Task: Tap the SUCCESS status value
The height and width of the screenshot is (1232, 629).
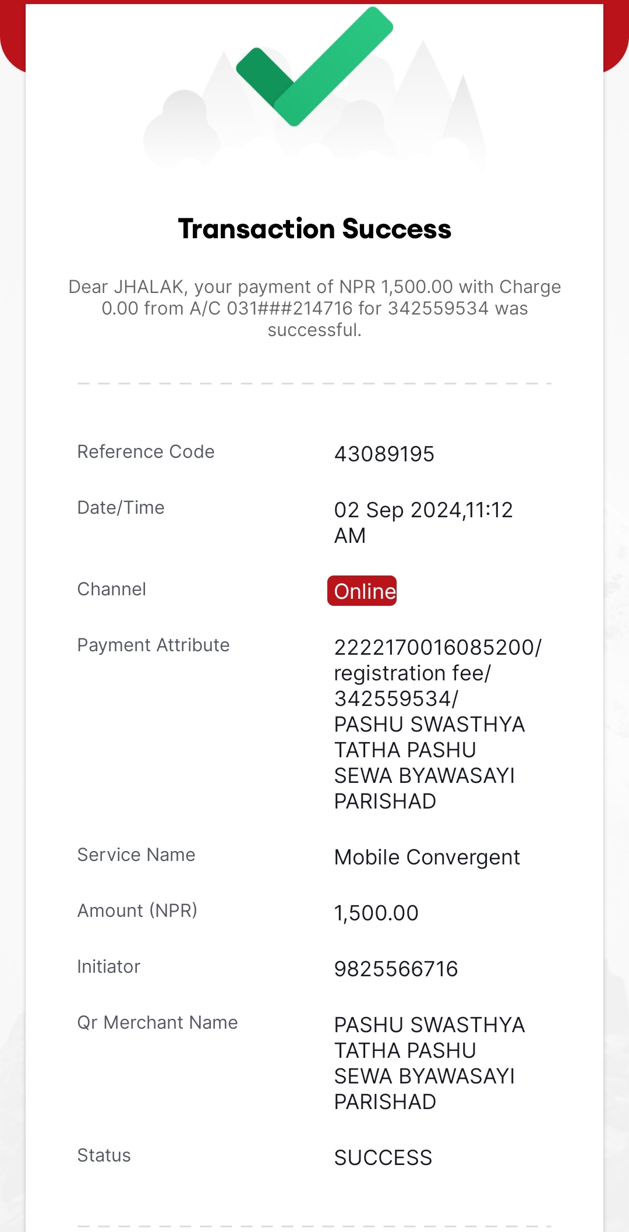Action: pyautogui.click(x=383, y=1157)
